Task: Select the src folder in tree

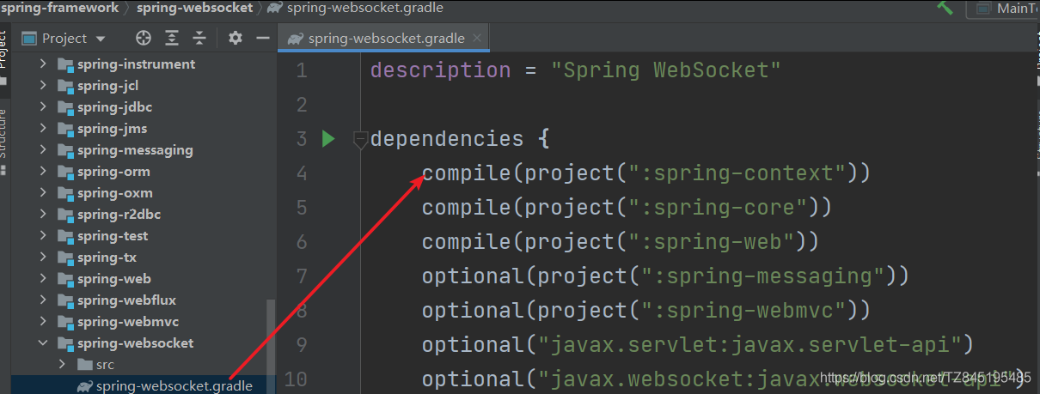Action: click(x=105, y=365)
